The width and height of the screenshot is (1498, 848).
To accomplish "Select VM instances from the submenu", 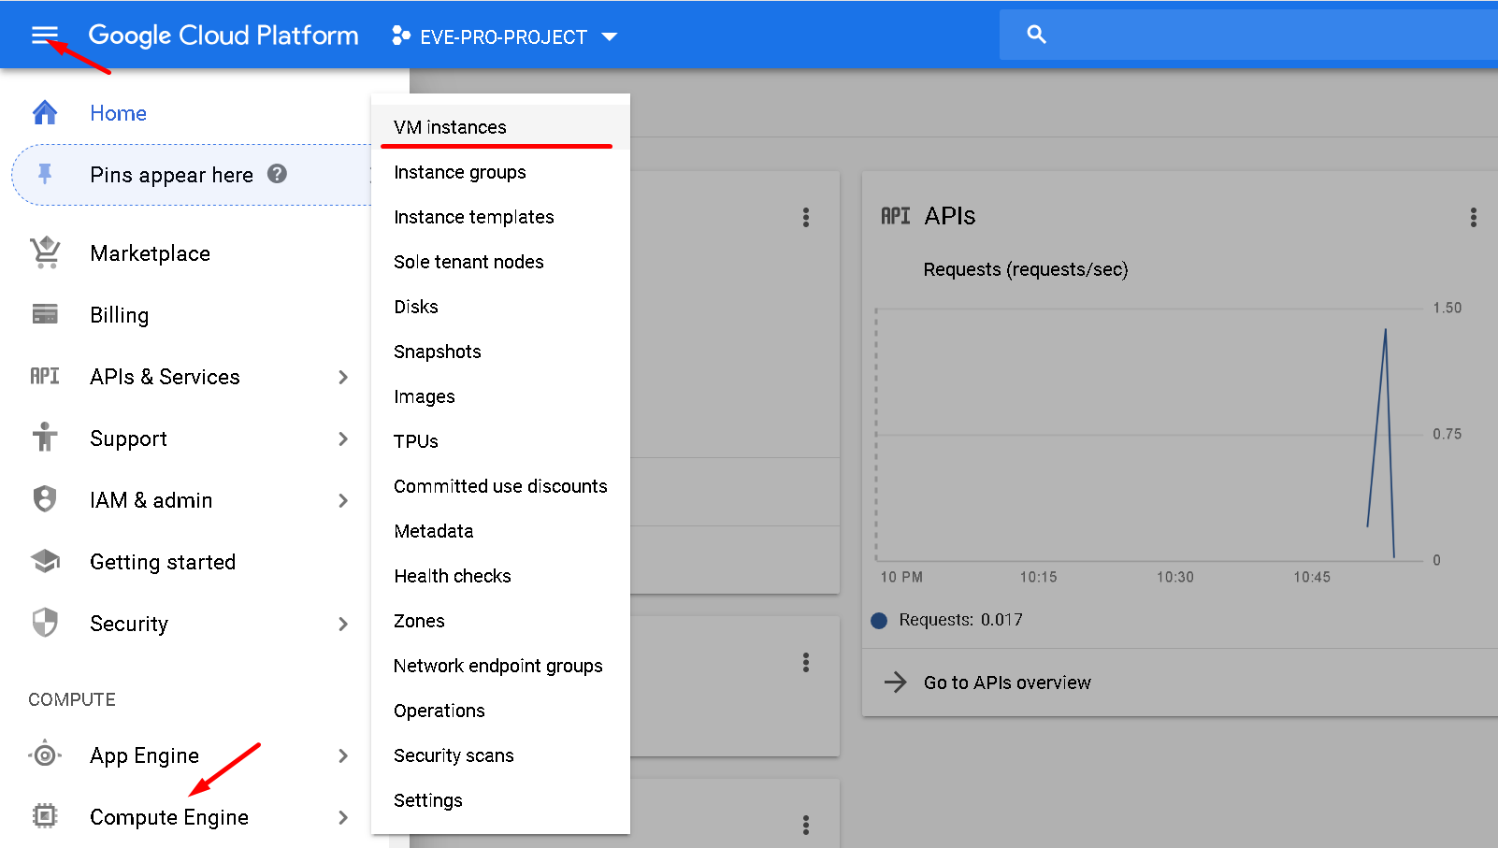I will point(450,127).
